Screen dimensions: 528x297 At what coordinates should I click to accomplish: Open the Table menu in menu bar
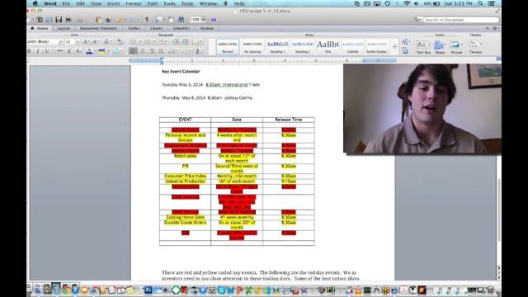coord(187,3)
